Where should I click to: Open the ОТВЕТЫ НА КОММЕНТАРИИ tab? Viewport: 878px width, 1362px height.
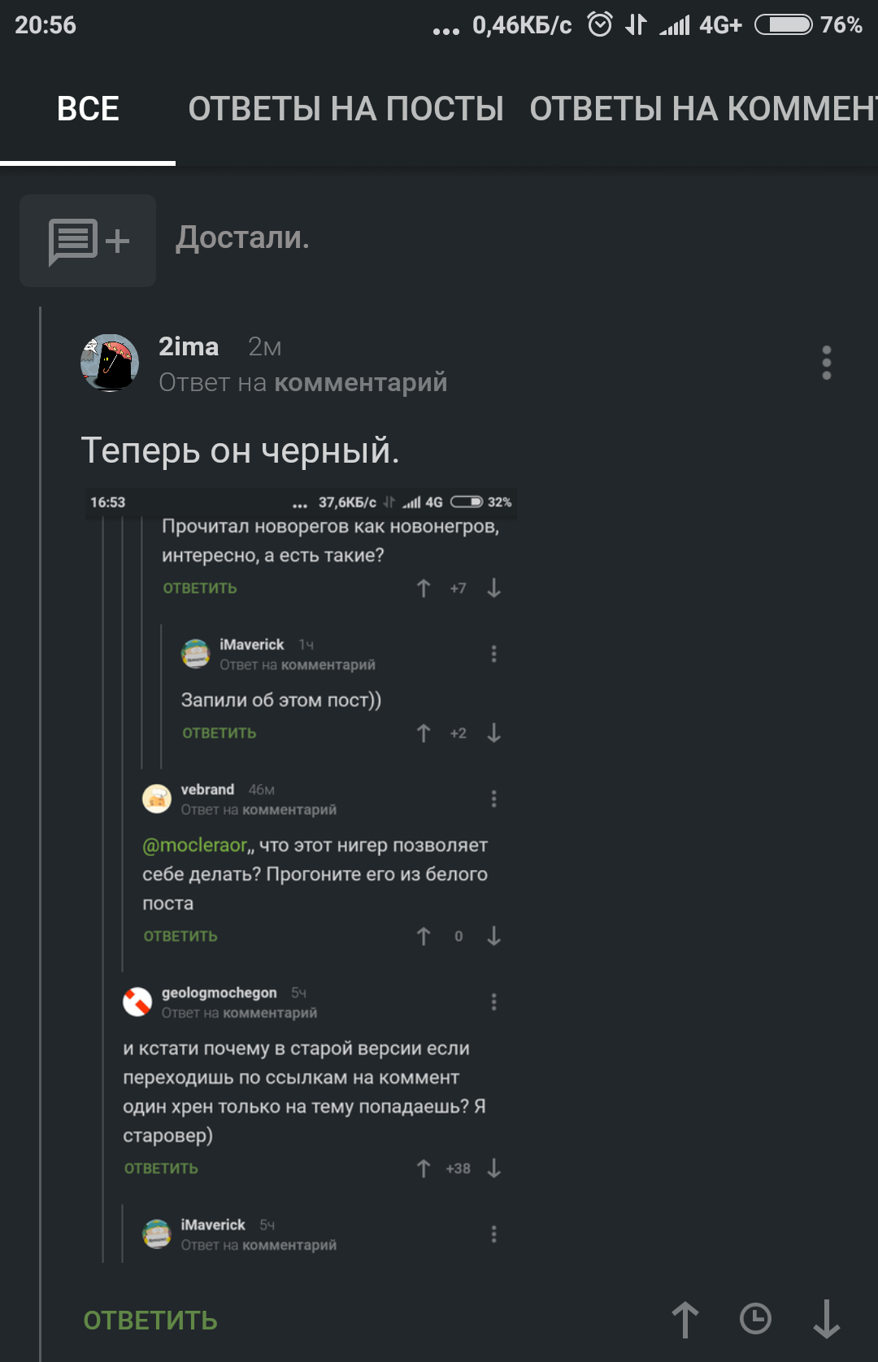[703, 109]
